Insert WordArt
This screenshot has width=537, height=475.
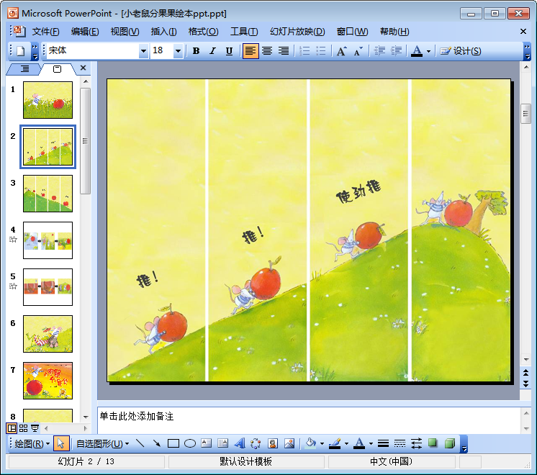(x=240, y=443)
